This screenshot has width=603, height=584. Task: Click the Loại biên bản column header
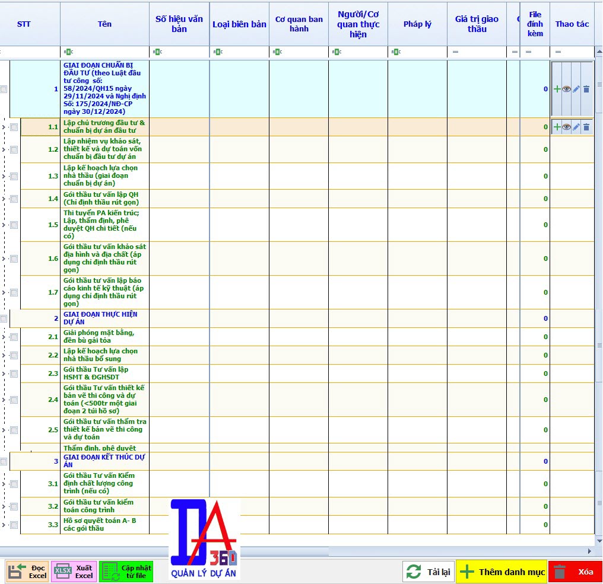tap(239, 24)
